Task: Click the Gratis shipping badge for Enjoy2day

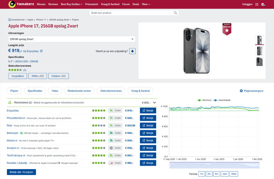Action: (115, 111)
